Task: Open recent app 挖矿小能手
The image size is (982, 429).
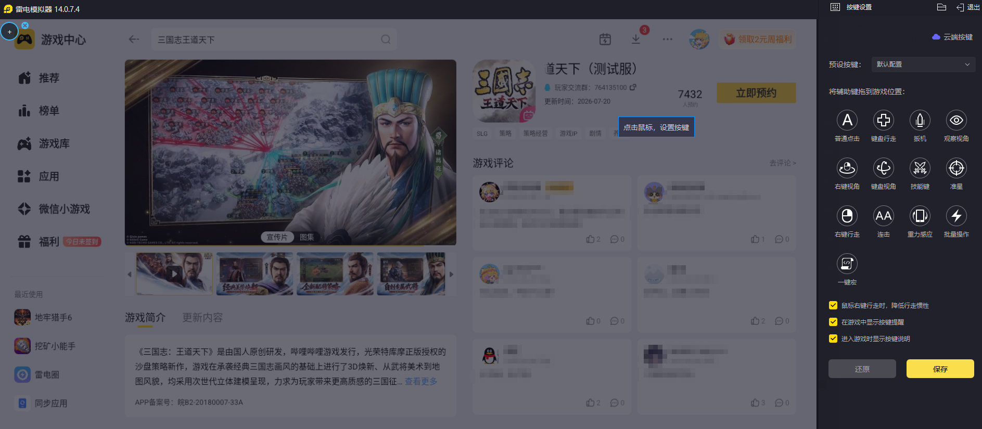Action: coord(45,346)
